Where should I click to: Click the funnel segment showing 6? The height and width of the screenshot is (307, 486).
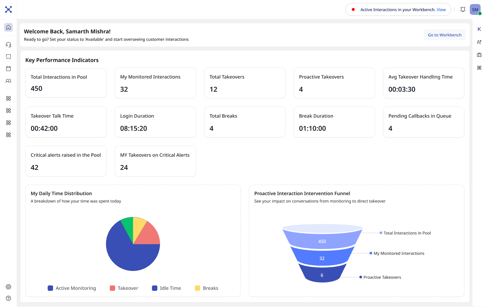pos(322,275)
